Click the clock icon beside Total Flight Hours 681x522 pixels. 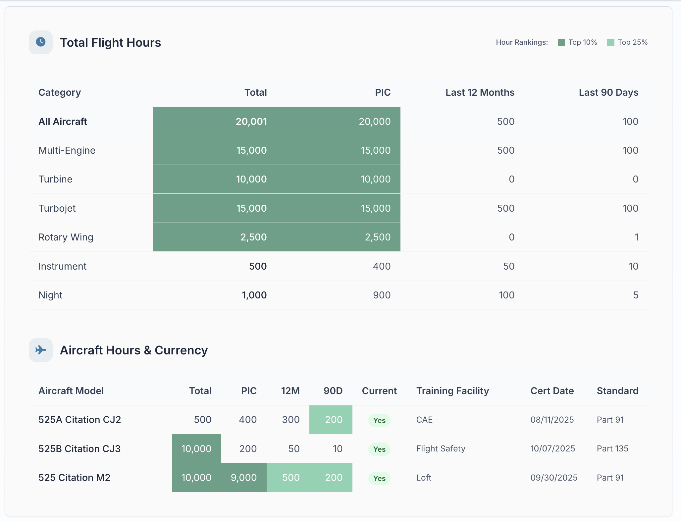pos(41,42)
